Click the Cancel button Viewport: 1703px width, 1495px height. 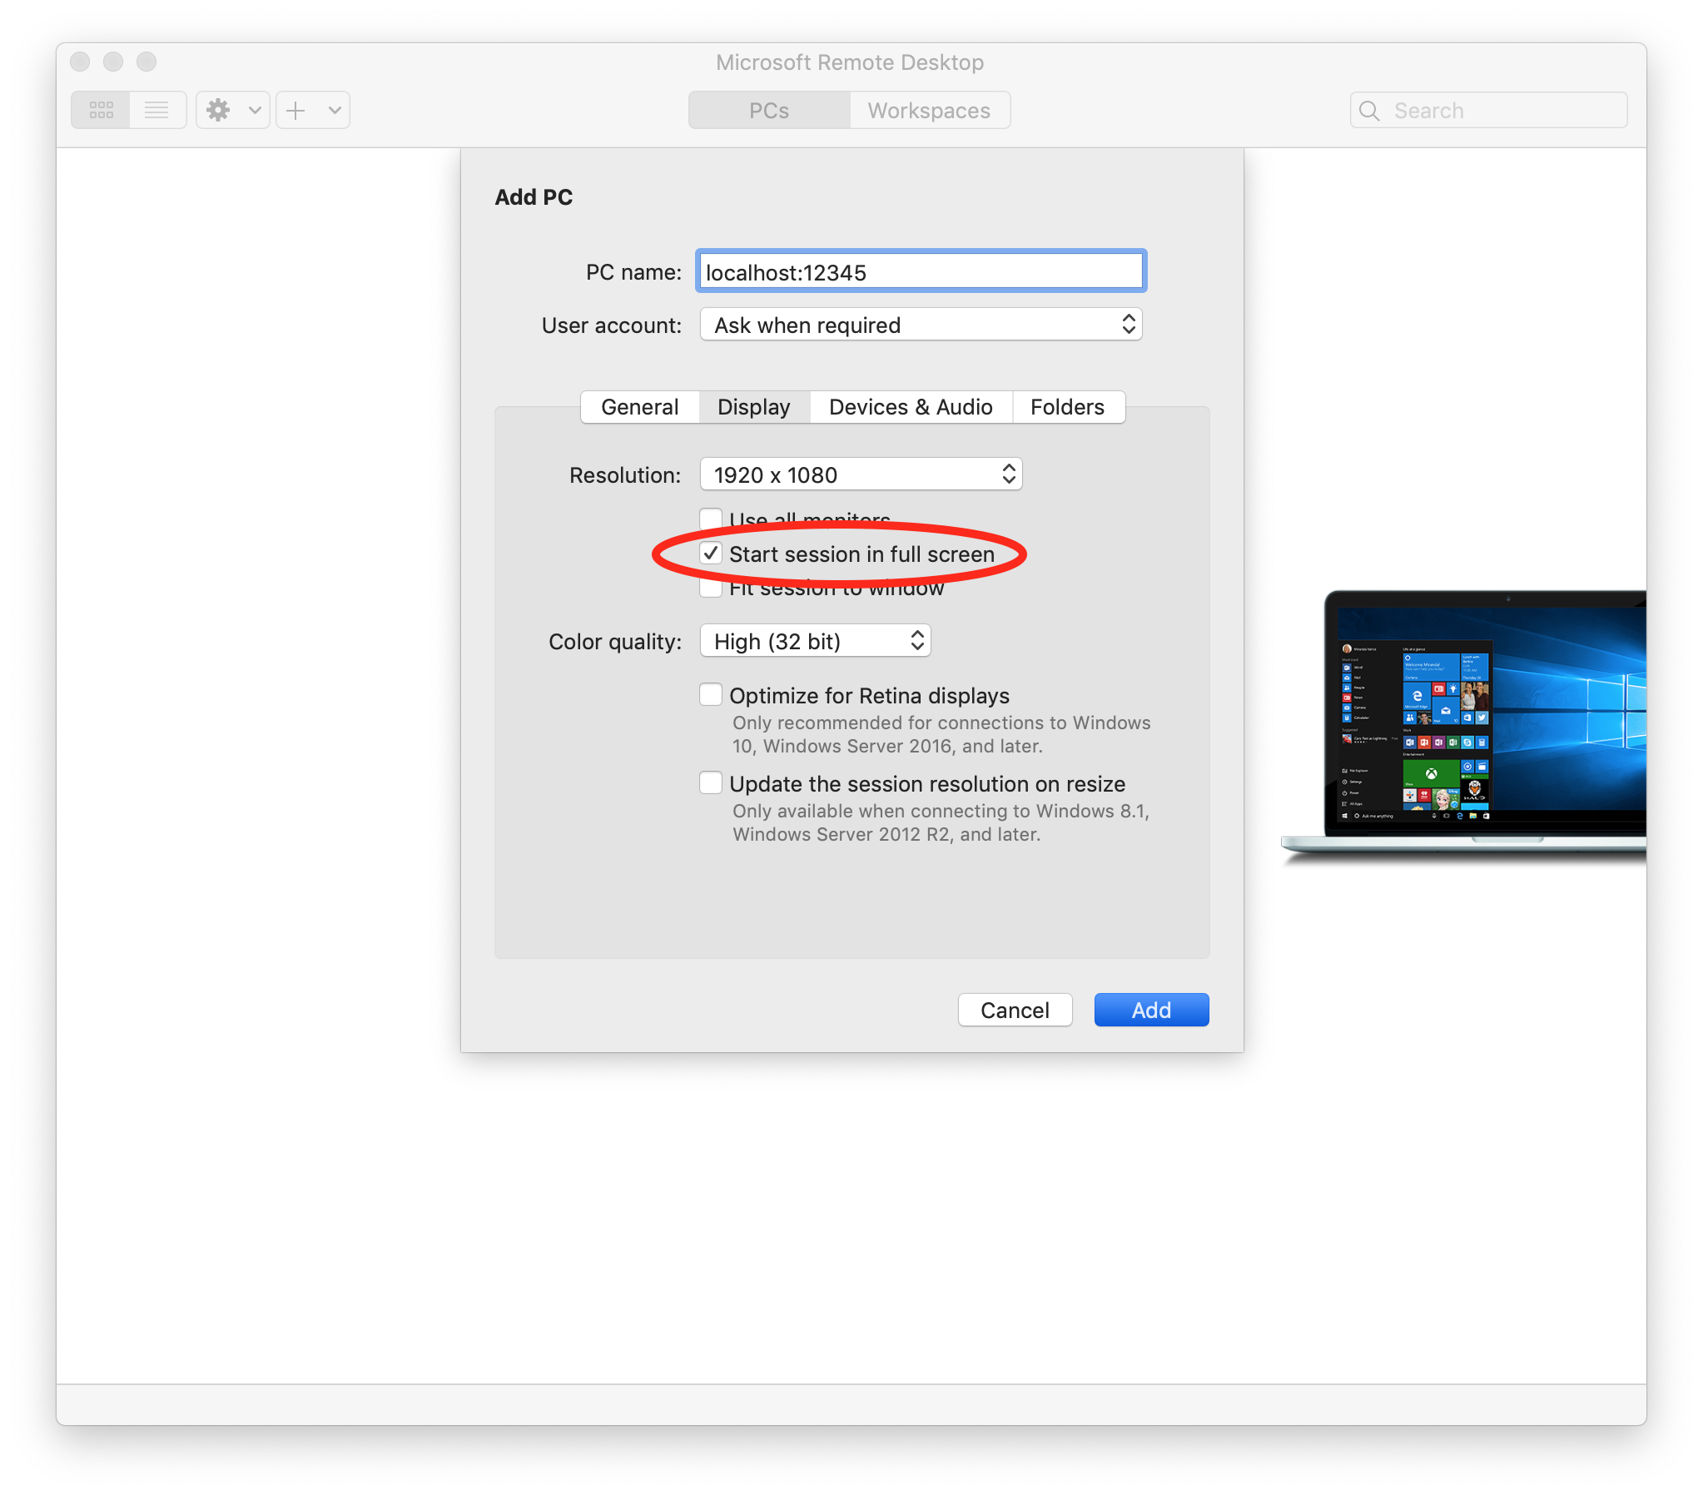click(x=1014, y=1010)
